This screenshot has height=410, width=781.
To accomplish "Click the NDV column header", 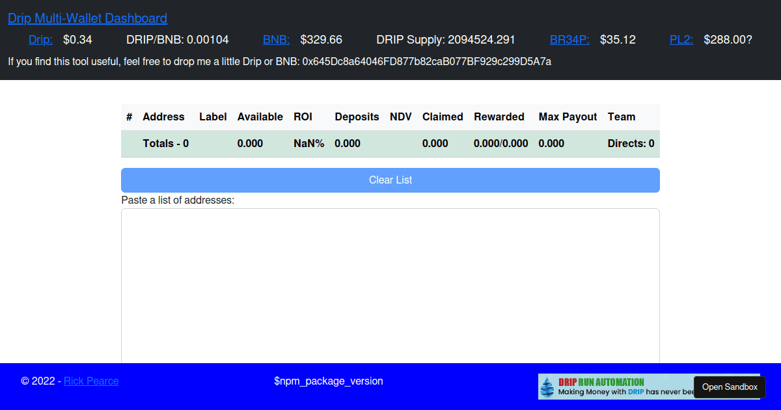I will tap(400, 116).
